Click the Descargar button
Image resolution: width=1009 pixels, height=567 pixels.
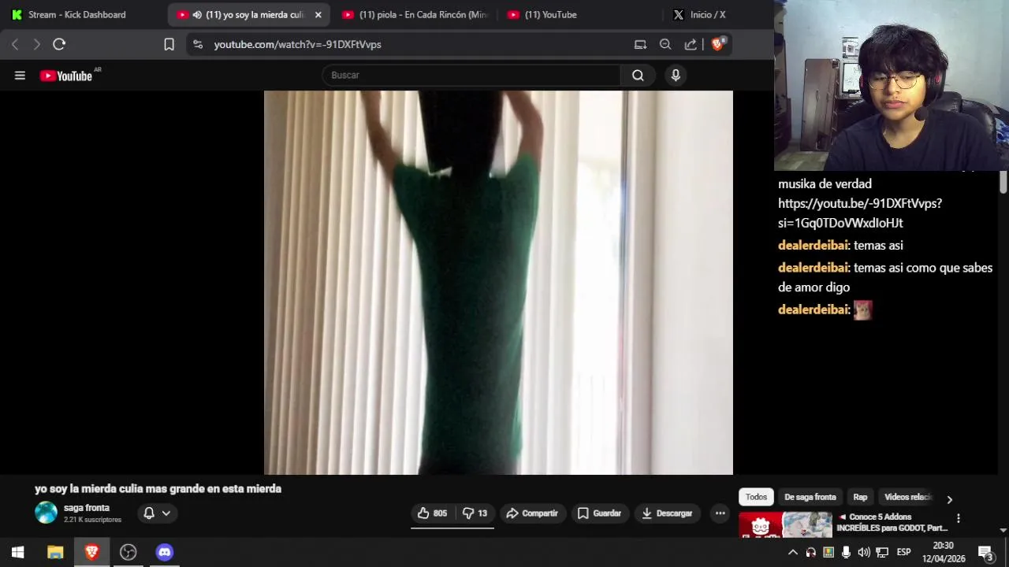[x=667, y=513]
